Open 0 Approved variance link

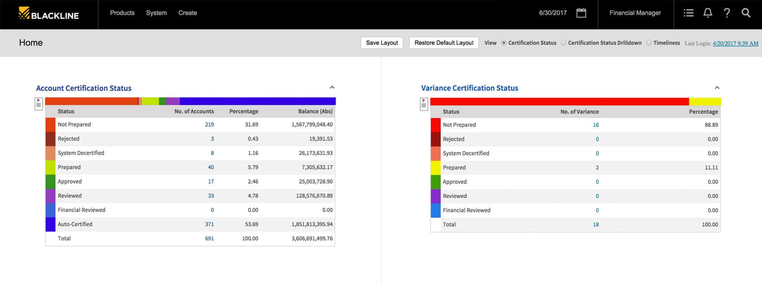tap(597, 182)
